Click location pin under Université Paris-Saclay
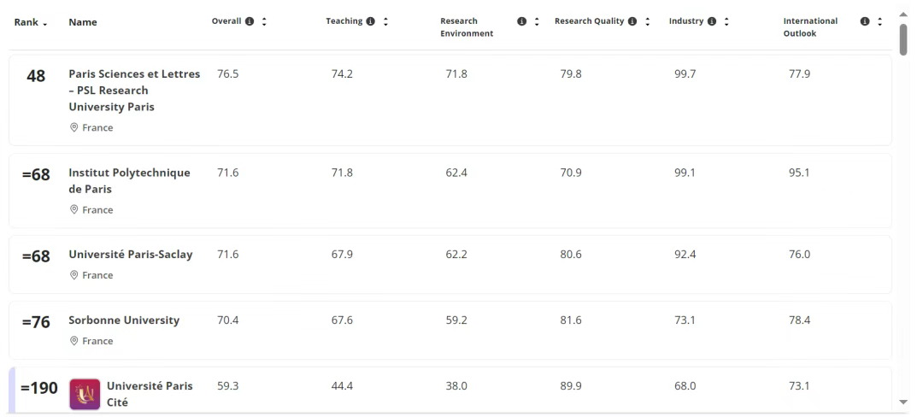The height and width of the screenshot is (417, 923). (x=73, y=276)
